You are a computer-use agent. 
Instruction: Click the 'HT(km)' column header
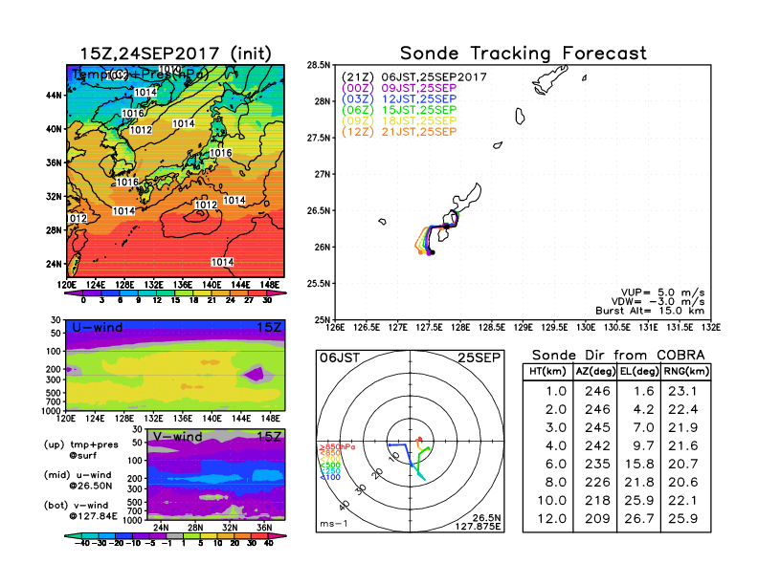tap(547, 372)
